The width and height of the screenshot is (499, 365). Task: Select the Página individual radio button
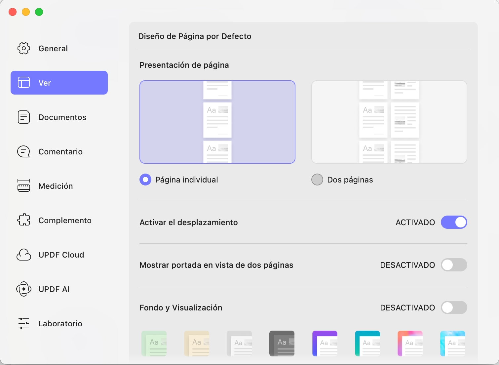pyautogui.click(x=145, y=180)
